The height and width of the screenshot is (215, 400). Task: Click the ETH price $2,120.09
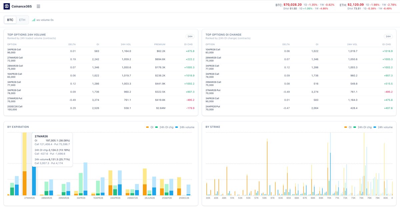coord(356,5)
